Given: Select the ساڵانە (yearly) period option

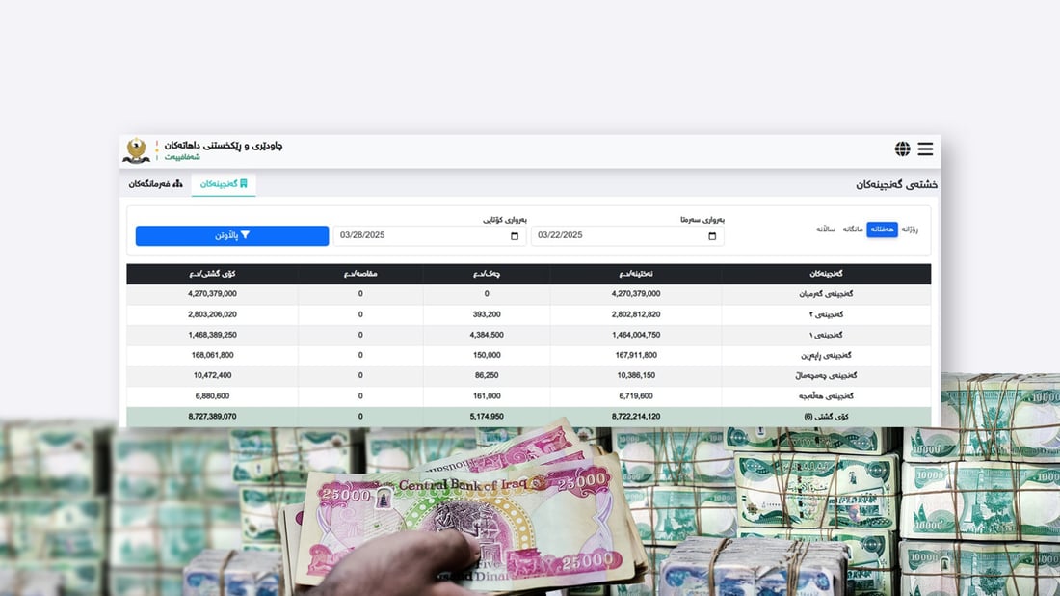Looking at the screenshot, I should pos(826,230).
